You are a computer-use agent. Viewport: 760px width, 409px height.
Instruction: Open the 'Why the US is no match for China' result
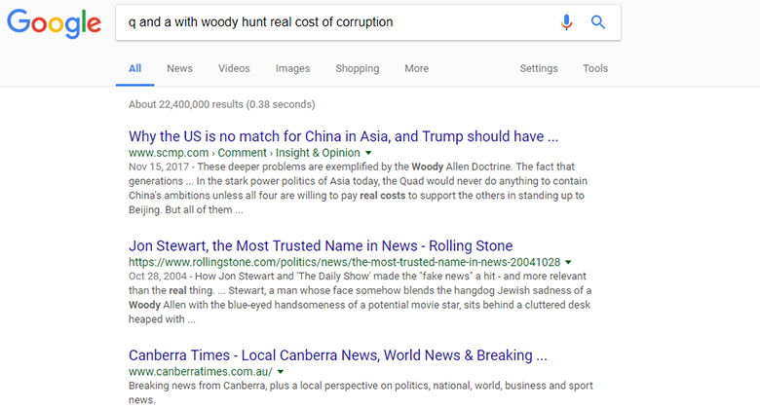[x=343, y=136]
